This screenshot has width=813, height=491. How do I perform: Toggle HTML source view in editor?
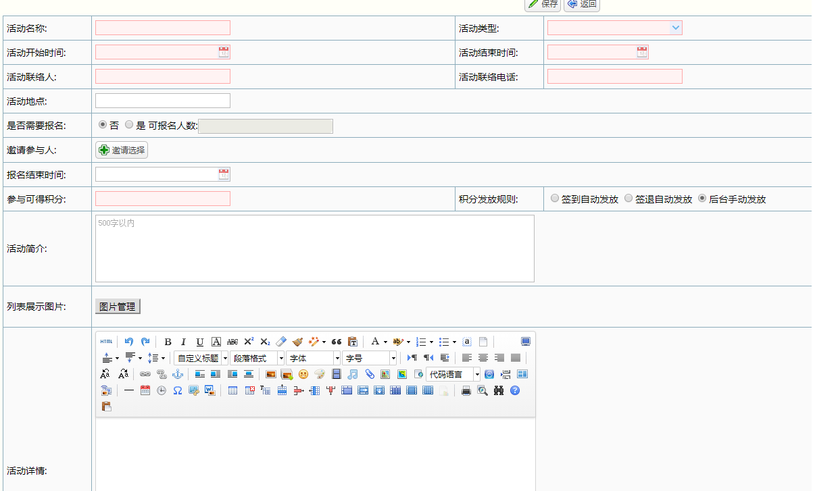(x=107, y=342)
